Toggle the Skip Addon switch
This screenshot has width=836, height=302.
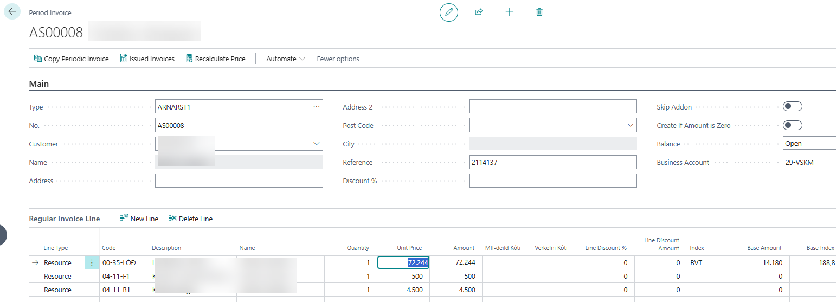point(792,107)
